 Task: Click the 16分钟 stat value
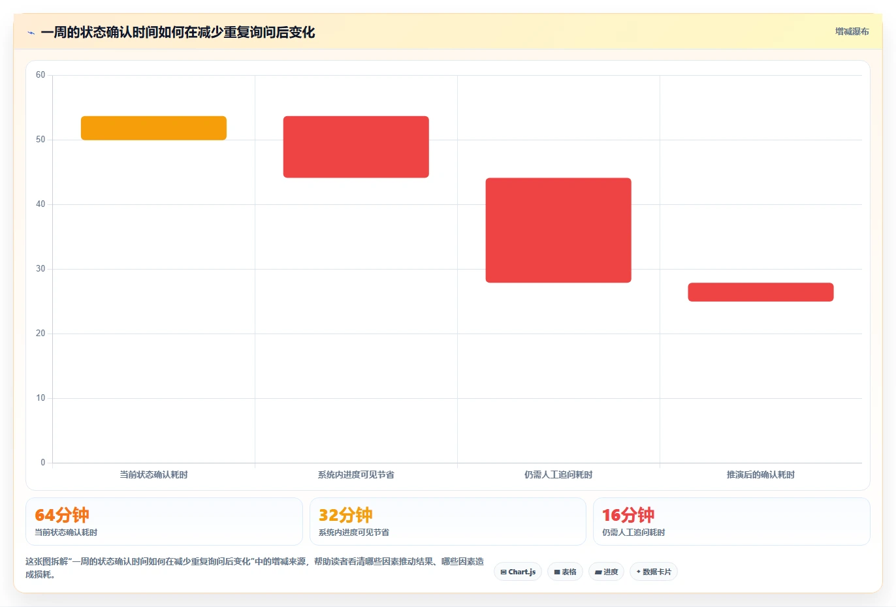(628, 515)
